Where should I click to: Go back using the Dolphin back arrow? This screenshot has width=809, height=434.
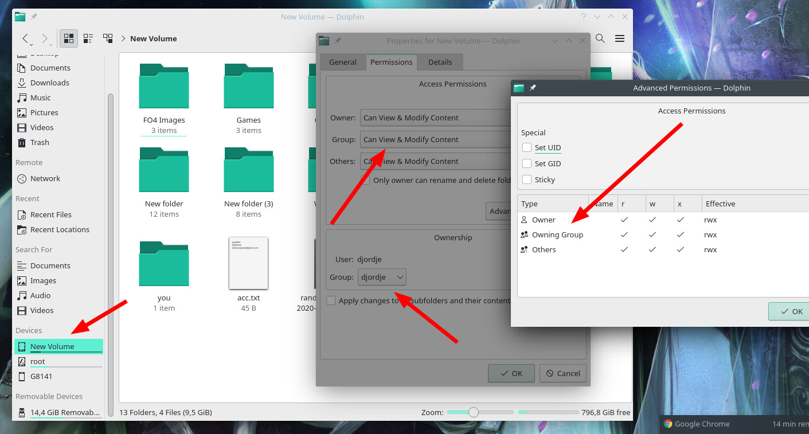tap(25, 38)
